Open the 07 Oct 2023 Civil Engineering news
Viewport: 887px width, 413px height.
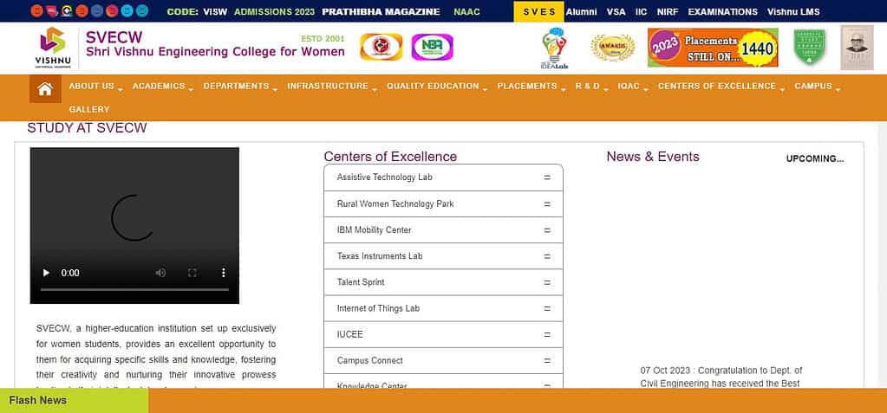pyautogui.click(x=721, y=378)
